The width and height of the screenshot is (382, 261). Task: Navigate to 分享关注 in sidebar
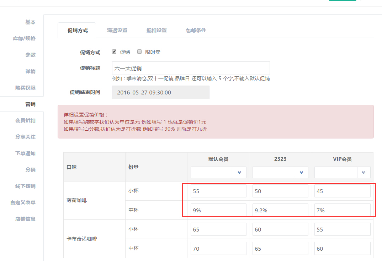coord(25,137)
